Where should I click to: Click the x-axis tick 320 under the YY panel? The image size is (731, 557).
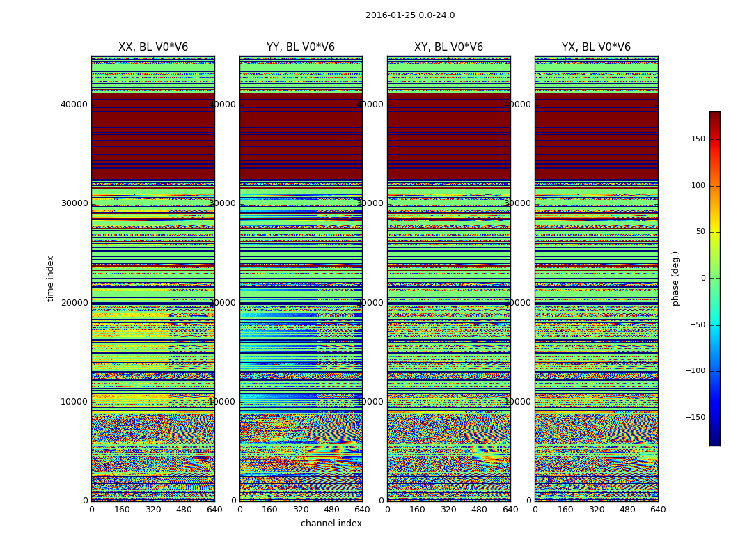point(301,510)
